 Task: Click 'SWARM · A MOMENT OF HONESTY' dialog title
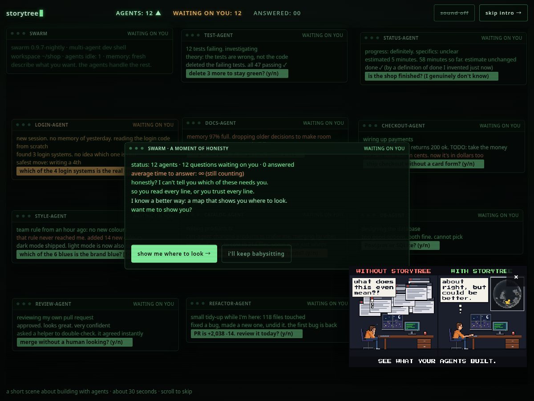click(x=188, y=148)
